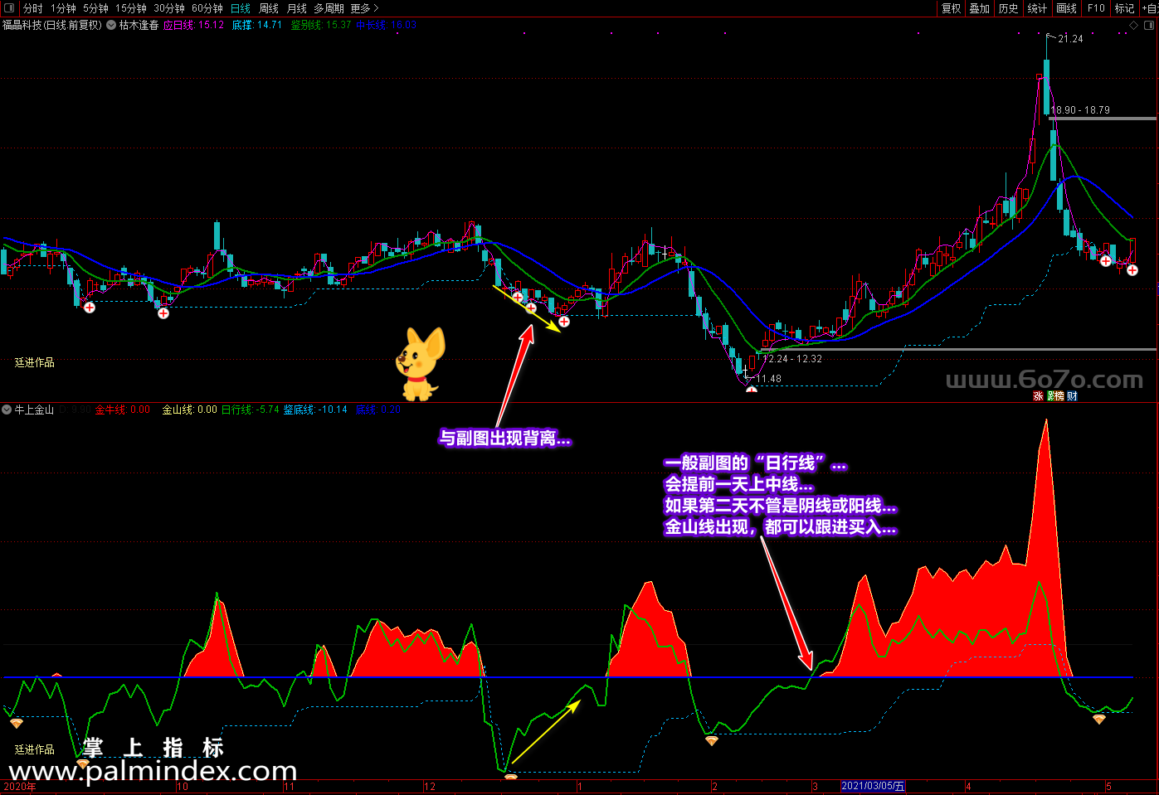This screenshot has width=1159, height=795.
Task: Click the 金山线出现，都可以跟进买入 annotation line
Action: pos(780,527)
